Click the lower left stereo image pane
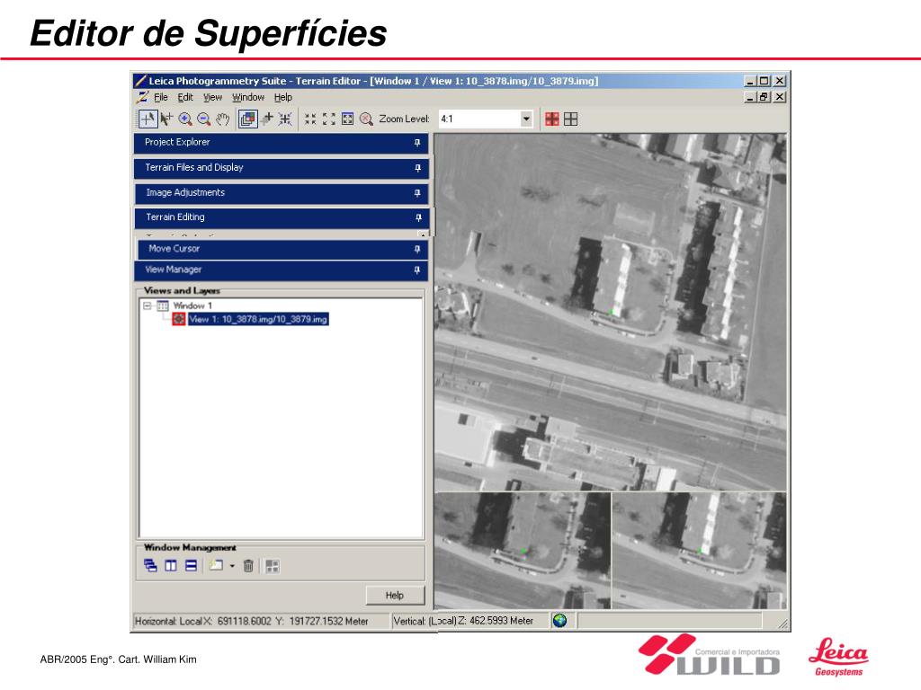The width and height of the screenshot is (921, 690). point(523,551)
